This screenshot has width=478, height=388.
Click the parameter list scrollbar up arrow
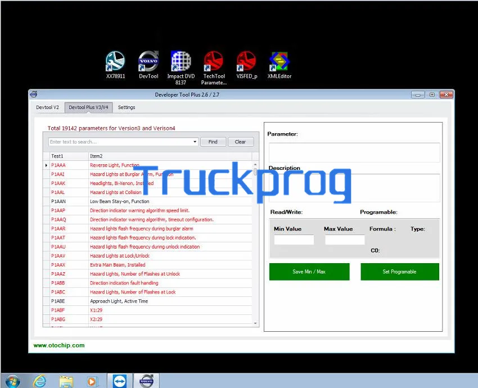click(255, 165)
